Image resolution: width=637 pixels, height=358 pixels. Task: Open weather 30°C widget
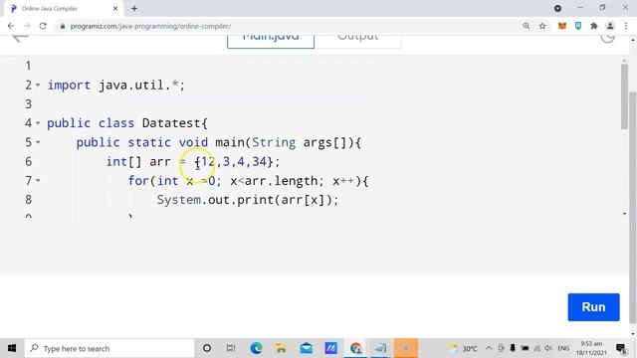pyautogui.click(x=462, y=348)
